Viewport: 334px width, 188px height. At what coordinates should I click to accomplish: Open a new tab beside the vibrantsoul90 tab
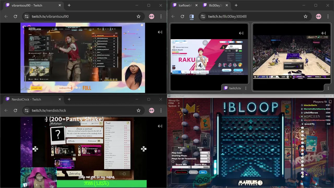(x=69, y=5)
